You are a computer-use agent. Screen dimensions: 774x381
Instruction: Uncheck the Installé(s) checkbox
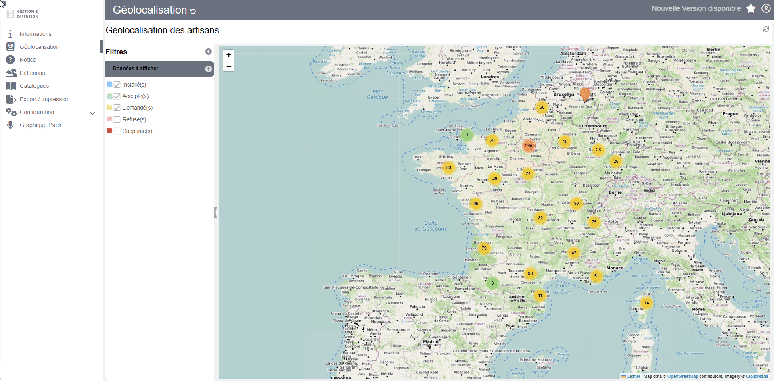pos(117,85)
